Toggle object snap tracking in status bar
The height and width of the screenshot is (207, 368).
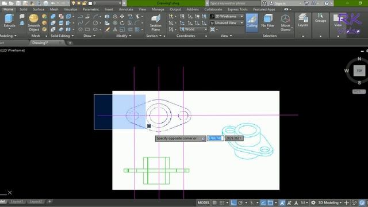coord(263,202)
